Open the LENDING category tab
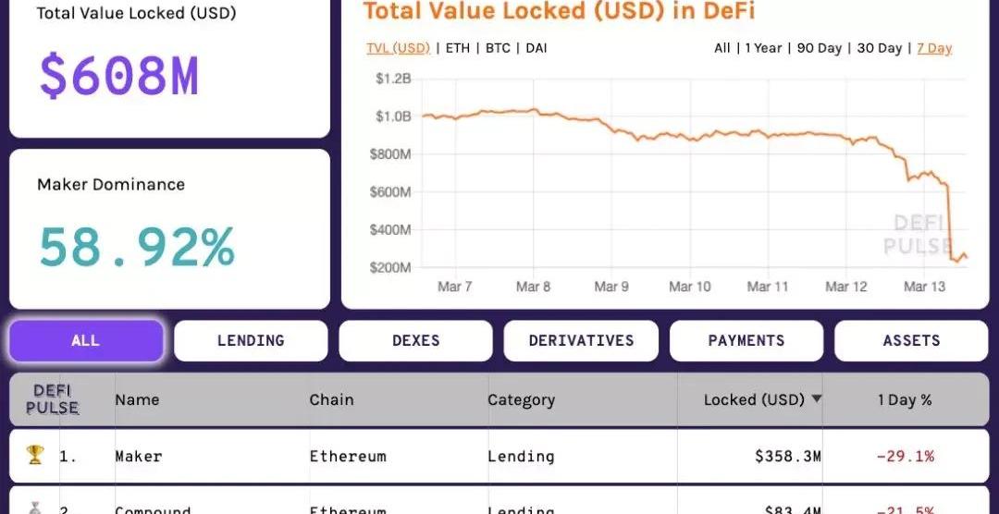Viewport: 999px width, 514px height. [251, 341]
